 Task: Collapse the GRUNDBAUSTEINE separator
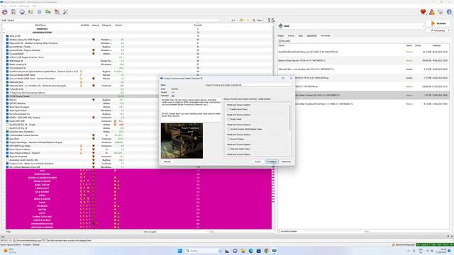(4, 33)
